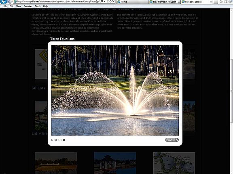This screenshot has height=174, width=233.
Task: Stop loading with the X icon
Action: tap(113, 2)
